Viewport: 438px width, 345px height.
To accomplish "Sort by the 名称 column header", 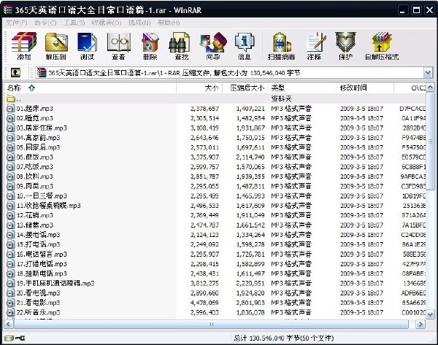I will coord(90,88).
